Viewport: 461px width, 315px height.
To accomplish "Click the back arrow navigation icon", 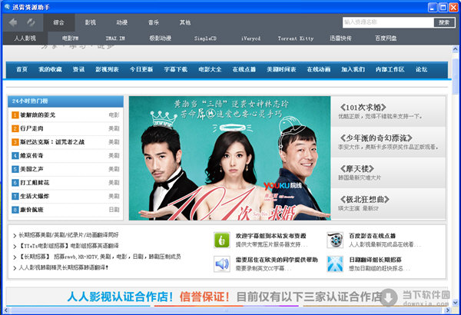I will point(12,22).
